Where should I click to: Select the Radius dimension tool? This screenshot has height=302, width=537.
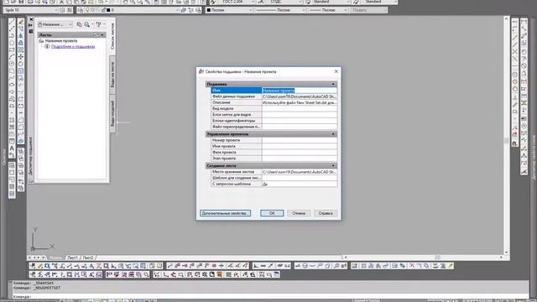(524, 51)
